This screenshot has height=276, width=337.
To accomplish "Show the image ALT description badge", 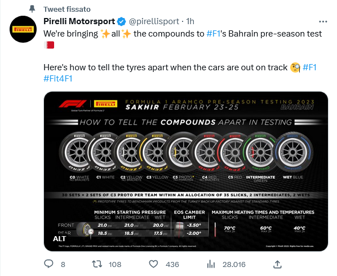I will [x=59, y=239].
